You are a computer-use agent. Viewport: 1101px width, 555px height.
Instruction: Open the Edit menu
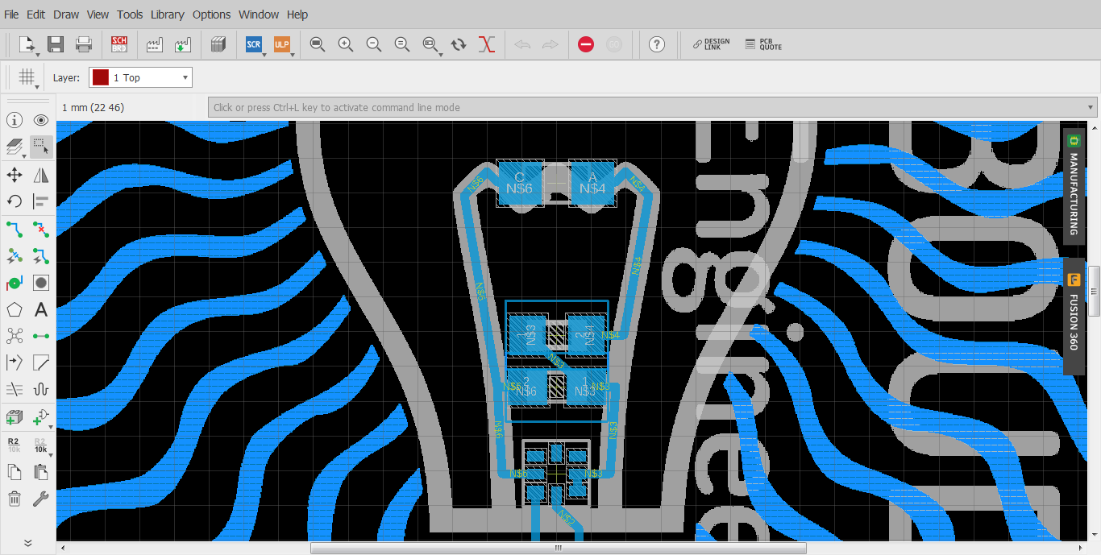tap(35, 14)
